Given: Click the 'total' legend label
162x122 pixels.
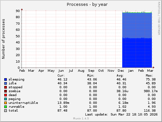Looking at the screenshot, I should click(13, 111).
